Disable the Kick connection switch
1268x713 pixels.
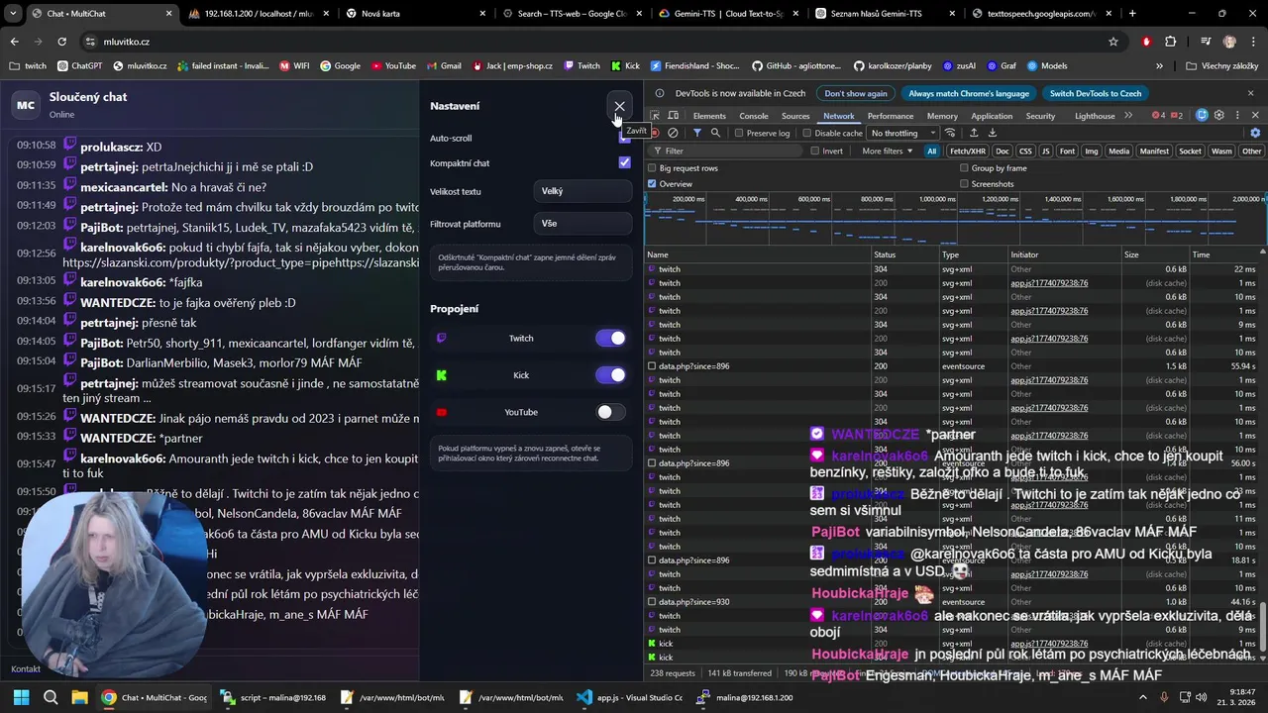pyautogui.click(x=610, y=375)
